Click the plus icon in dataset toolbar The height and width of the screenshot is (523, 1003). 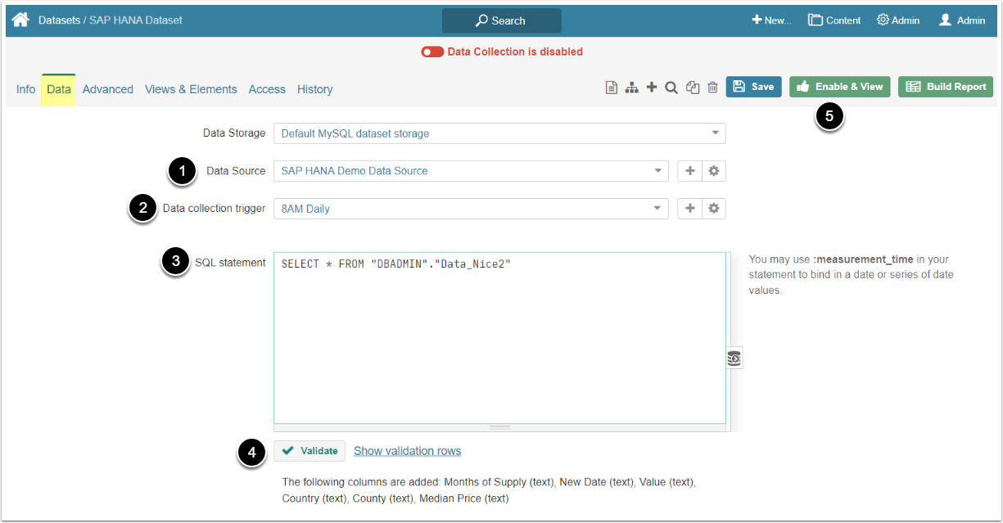coord(652,87)
